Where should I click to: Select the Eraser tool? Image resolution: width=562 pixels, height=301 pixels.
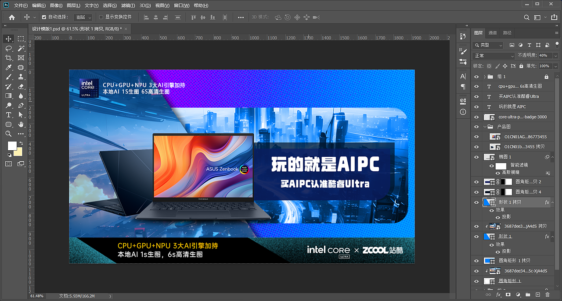(x=21, y=86)
